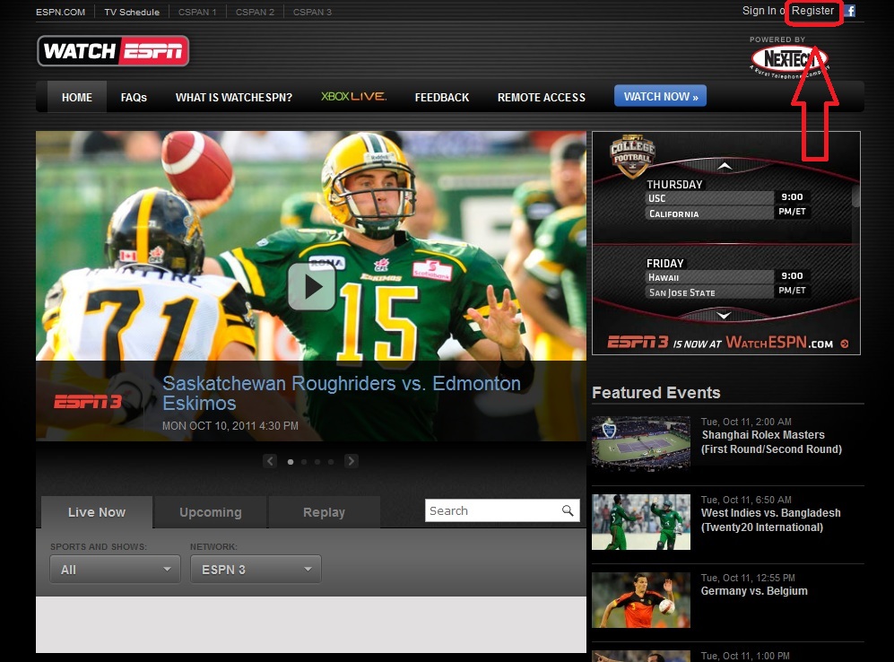Viewport: 894px width, 662px height.
Task: Click the NexTech provider logo
Action: click(788, 60)
